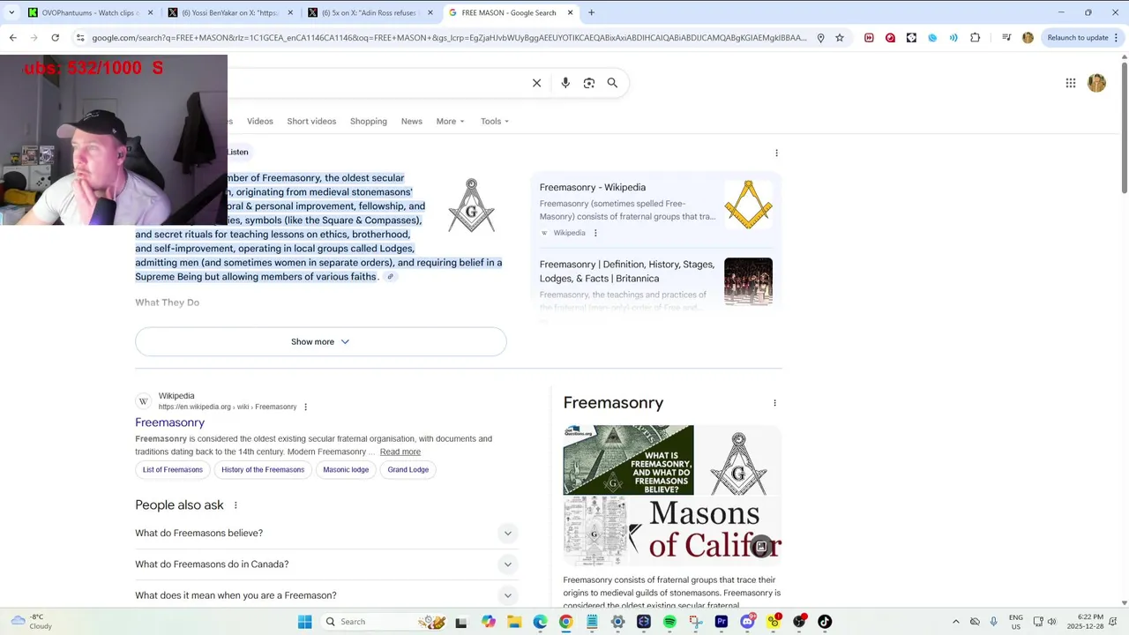Open Discord from the taskbar
The image size is (1129, 635).
[747, 622]
